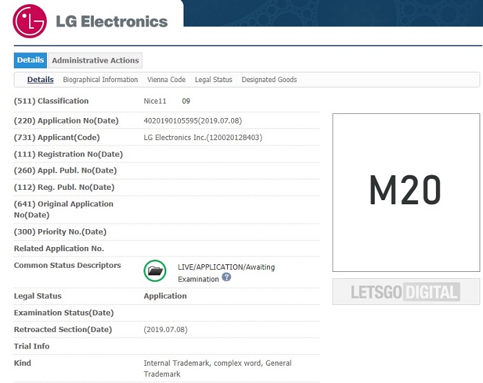This screenshot has width=483, height=383.
Task: Click the LG Electronics heading text
Action: [x=112, y=21]
